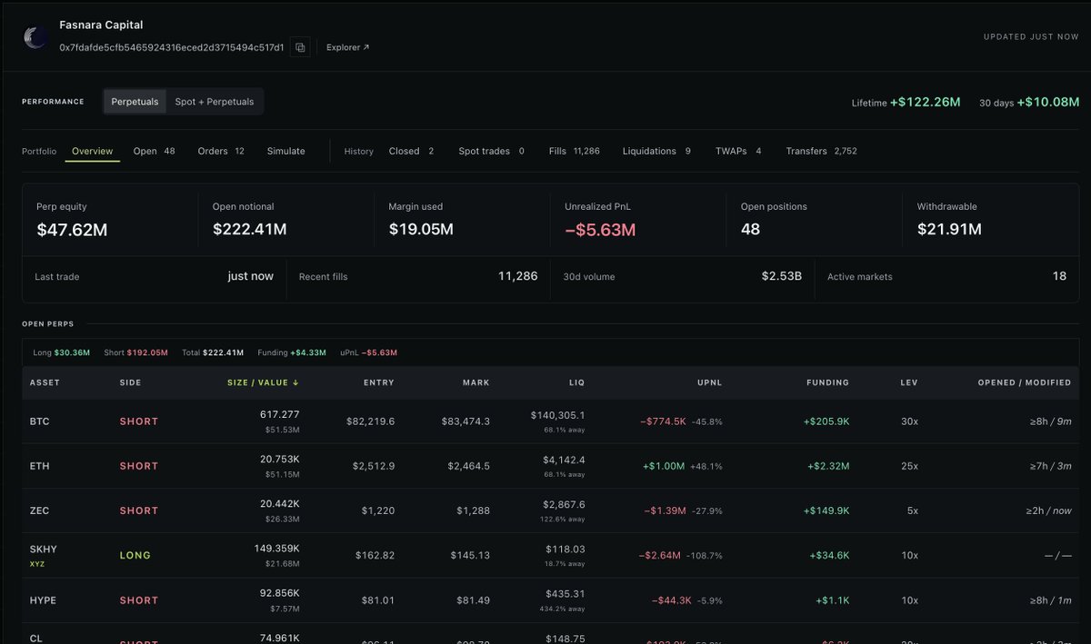This screenshot has width=1091, height=644.
Task: Open the Explorer external link
Action: click(x=348, y=47)
